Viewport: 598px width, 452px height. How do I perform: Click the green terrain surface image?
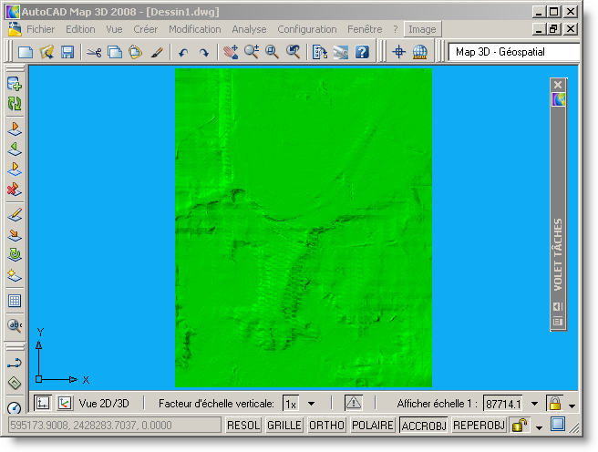coord(304,228)
